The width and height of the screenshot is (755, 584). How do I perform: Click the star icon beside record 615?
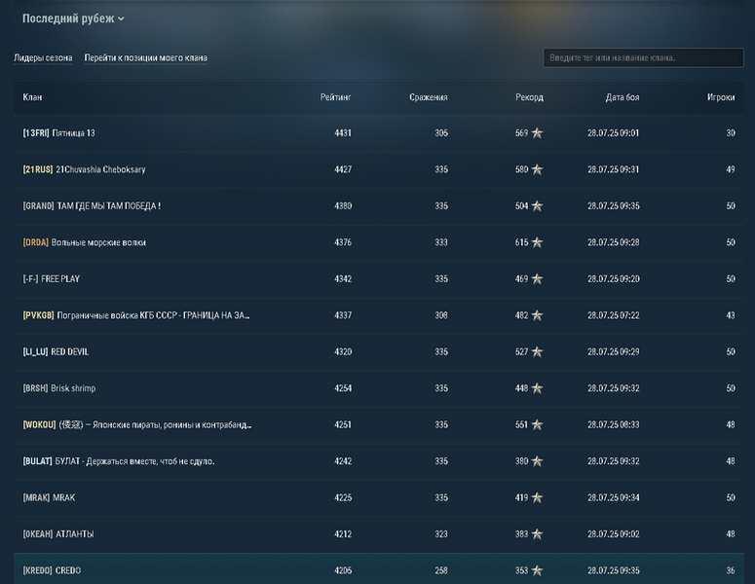point(537,242)
